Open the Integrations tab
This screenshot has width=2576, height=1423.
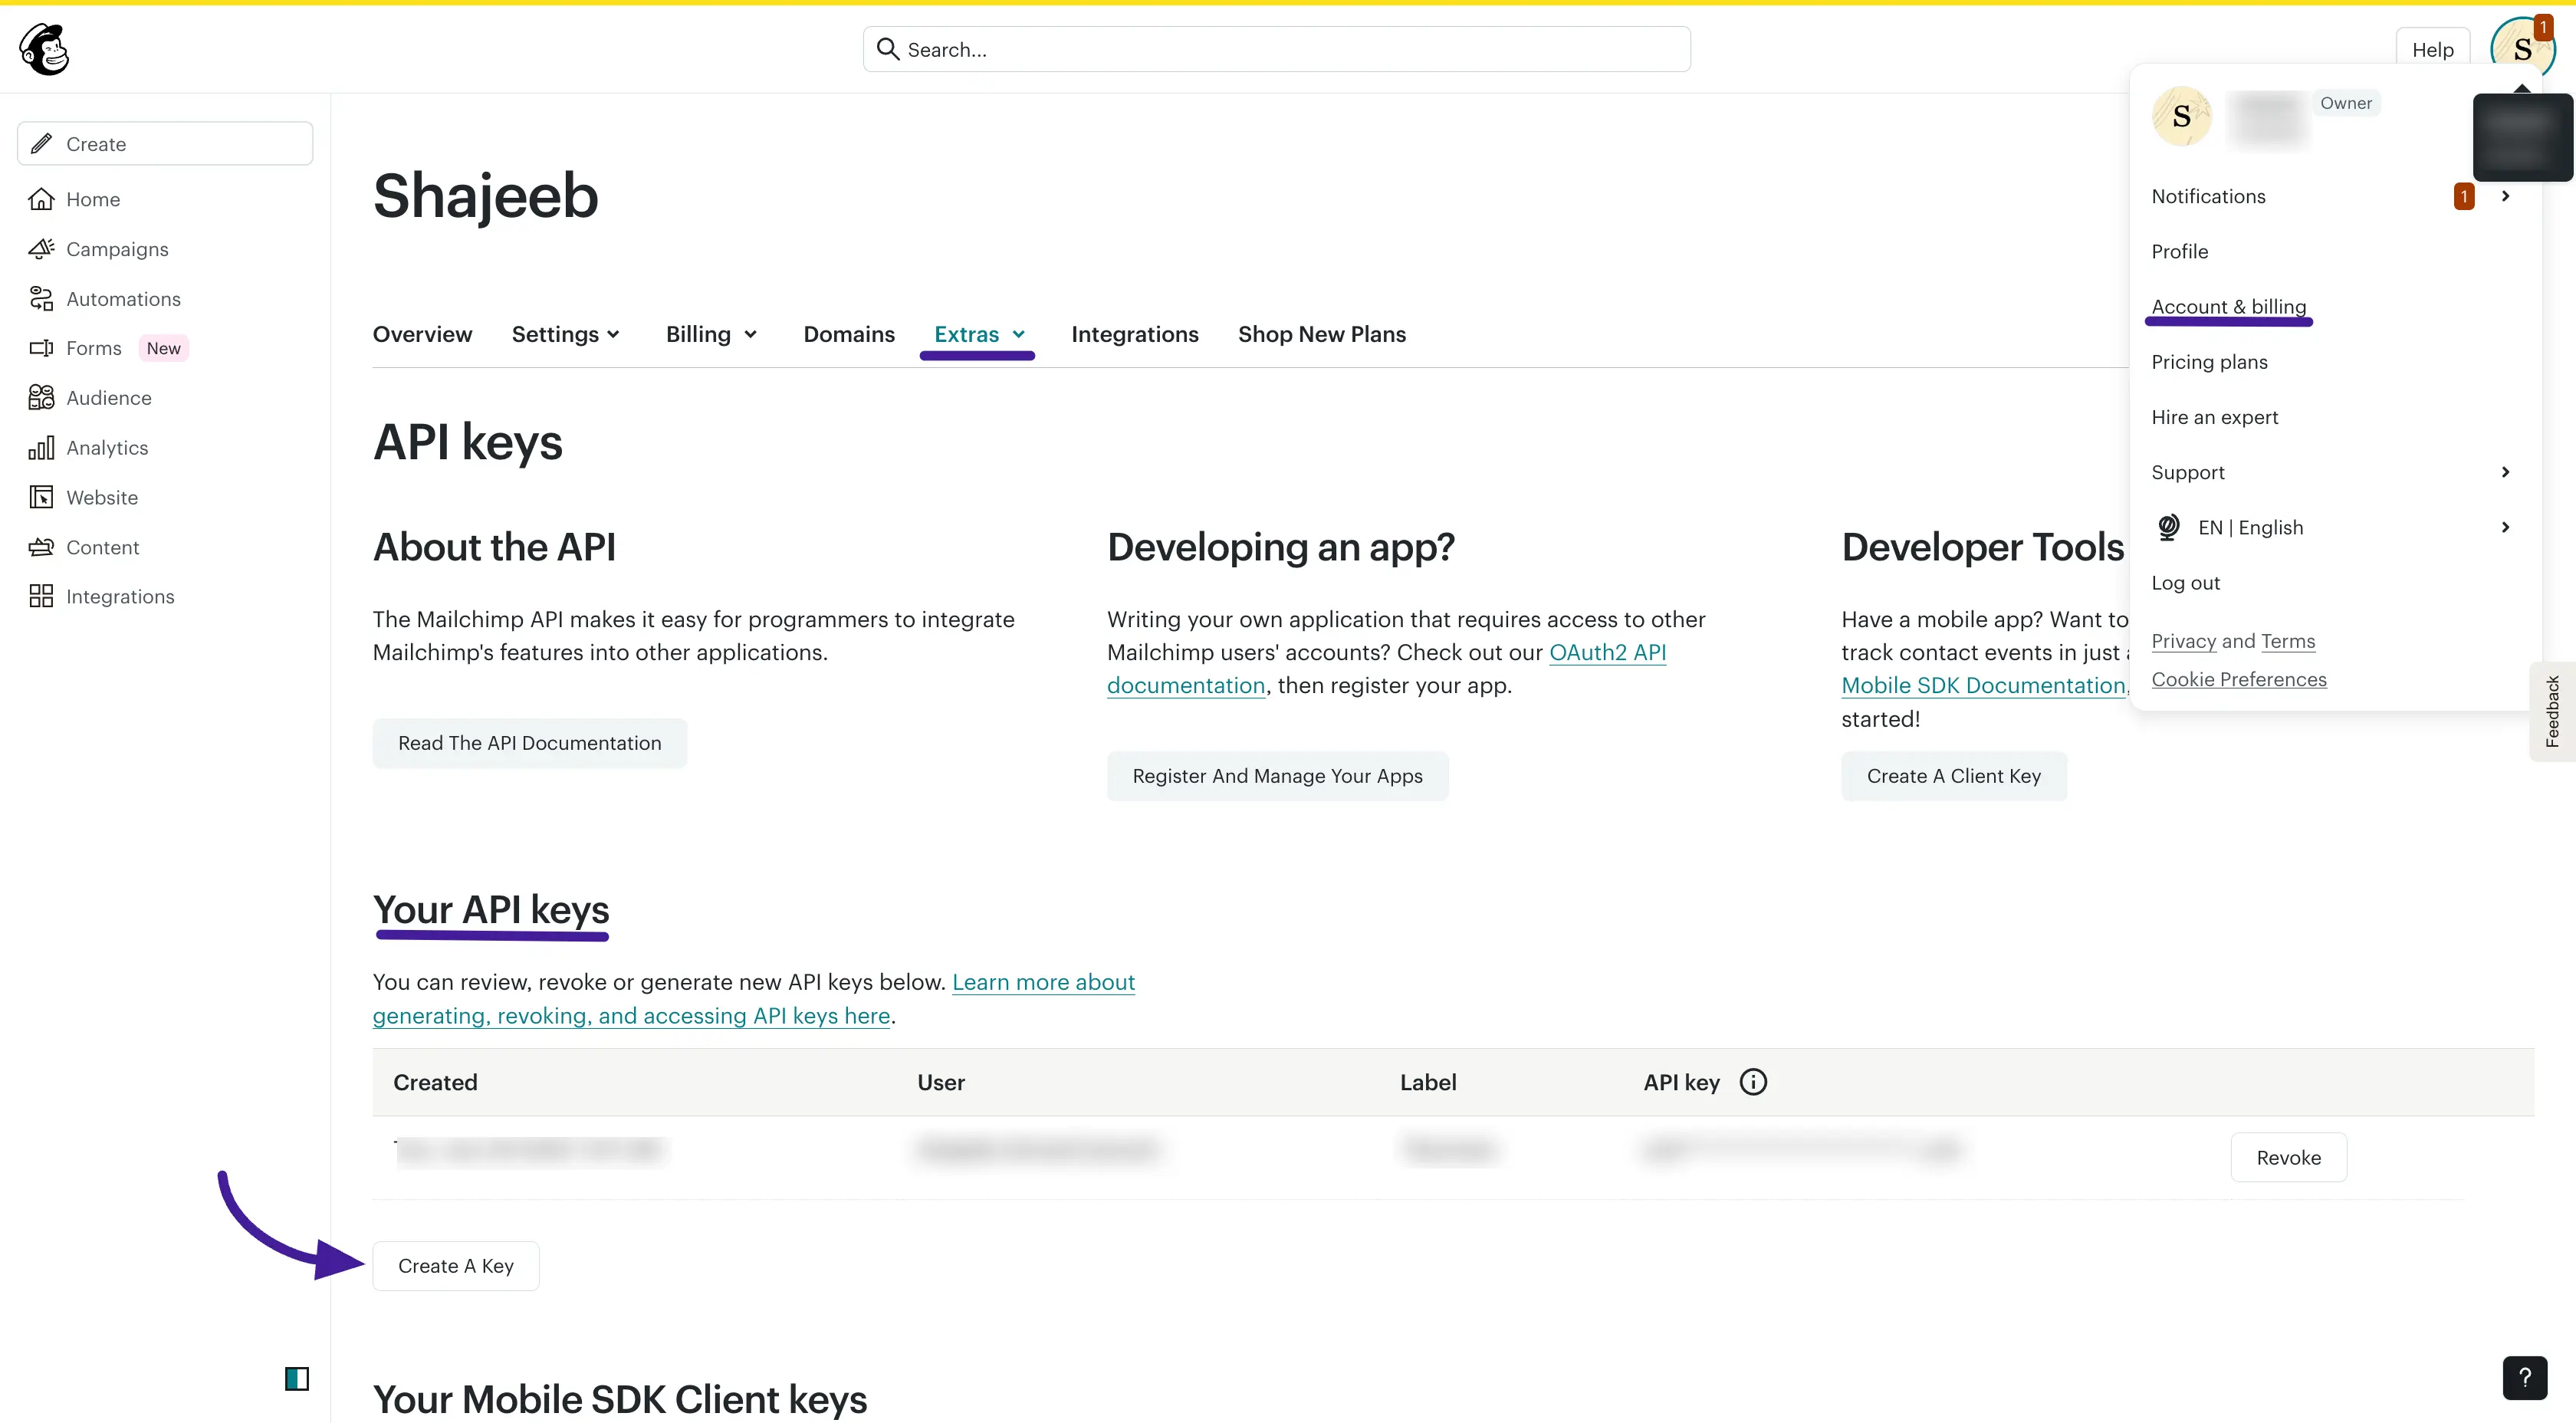tap(1134, 334)
